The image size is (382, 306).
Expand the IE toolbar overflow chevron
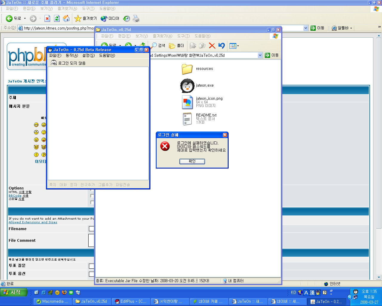point(379,27)
